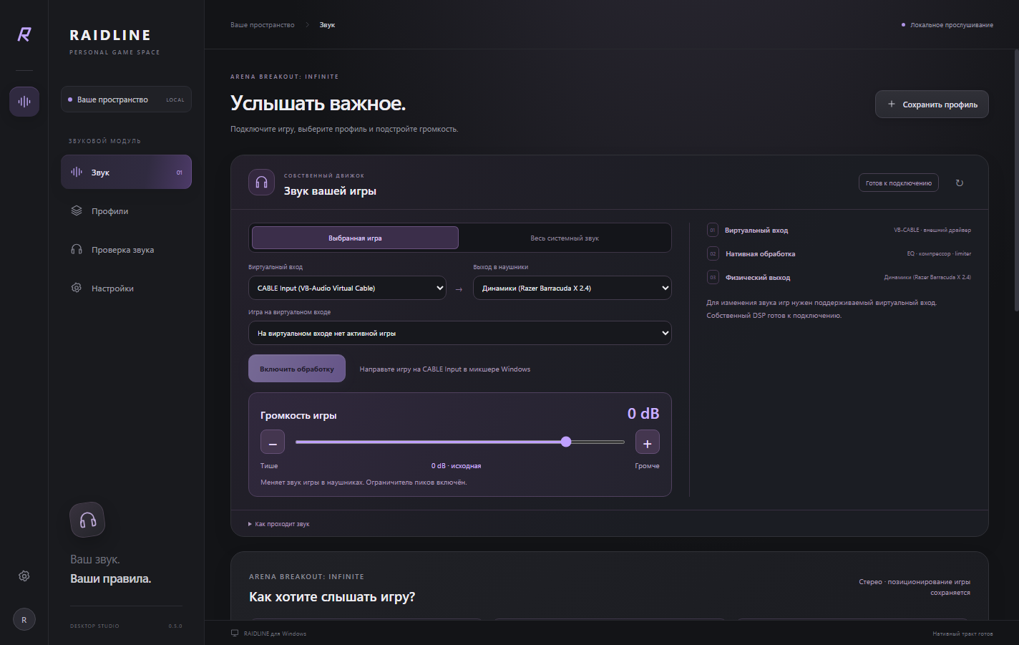Go to the Профили section
The width and height of the screenshot is (1019, 645).
tap(126, 211)
